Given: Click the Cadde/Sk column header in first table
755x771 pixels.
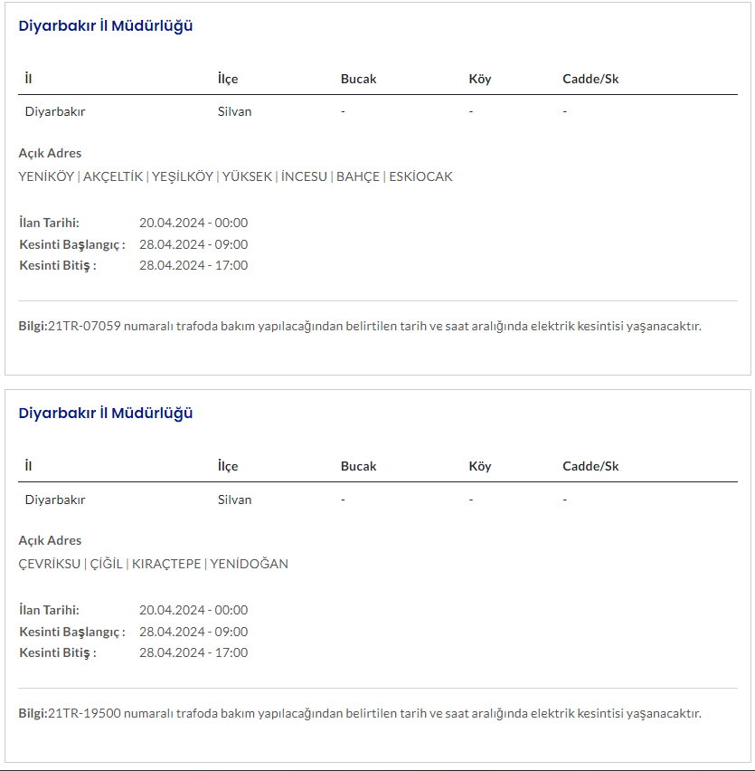Looking at the screenshot, I should [x=590, y=79].
